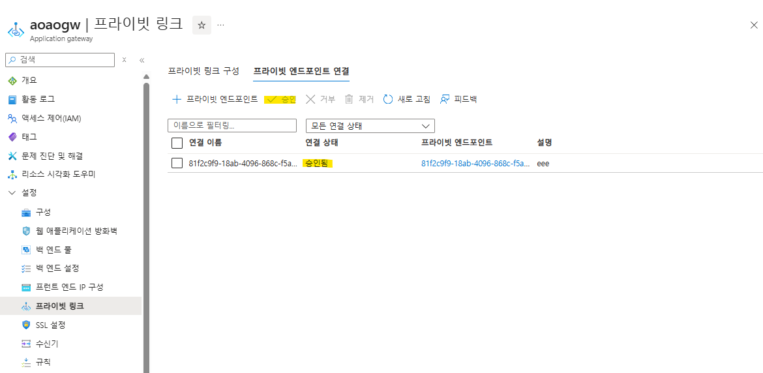
Task: Click the sidebar scroll up arrow
Action: coord(146,77)
